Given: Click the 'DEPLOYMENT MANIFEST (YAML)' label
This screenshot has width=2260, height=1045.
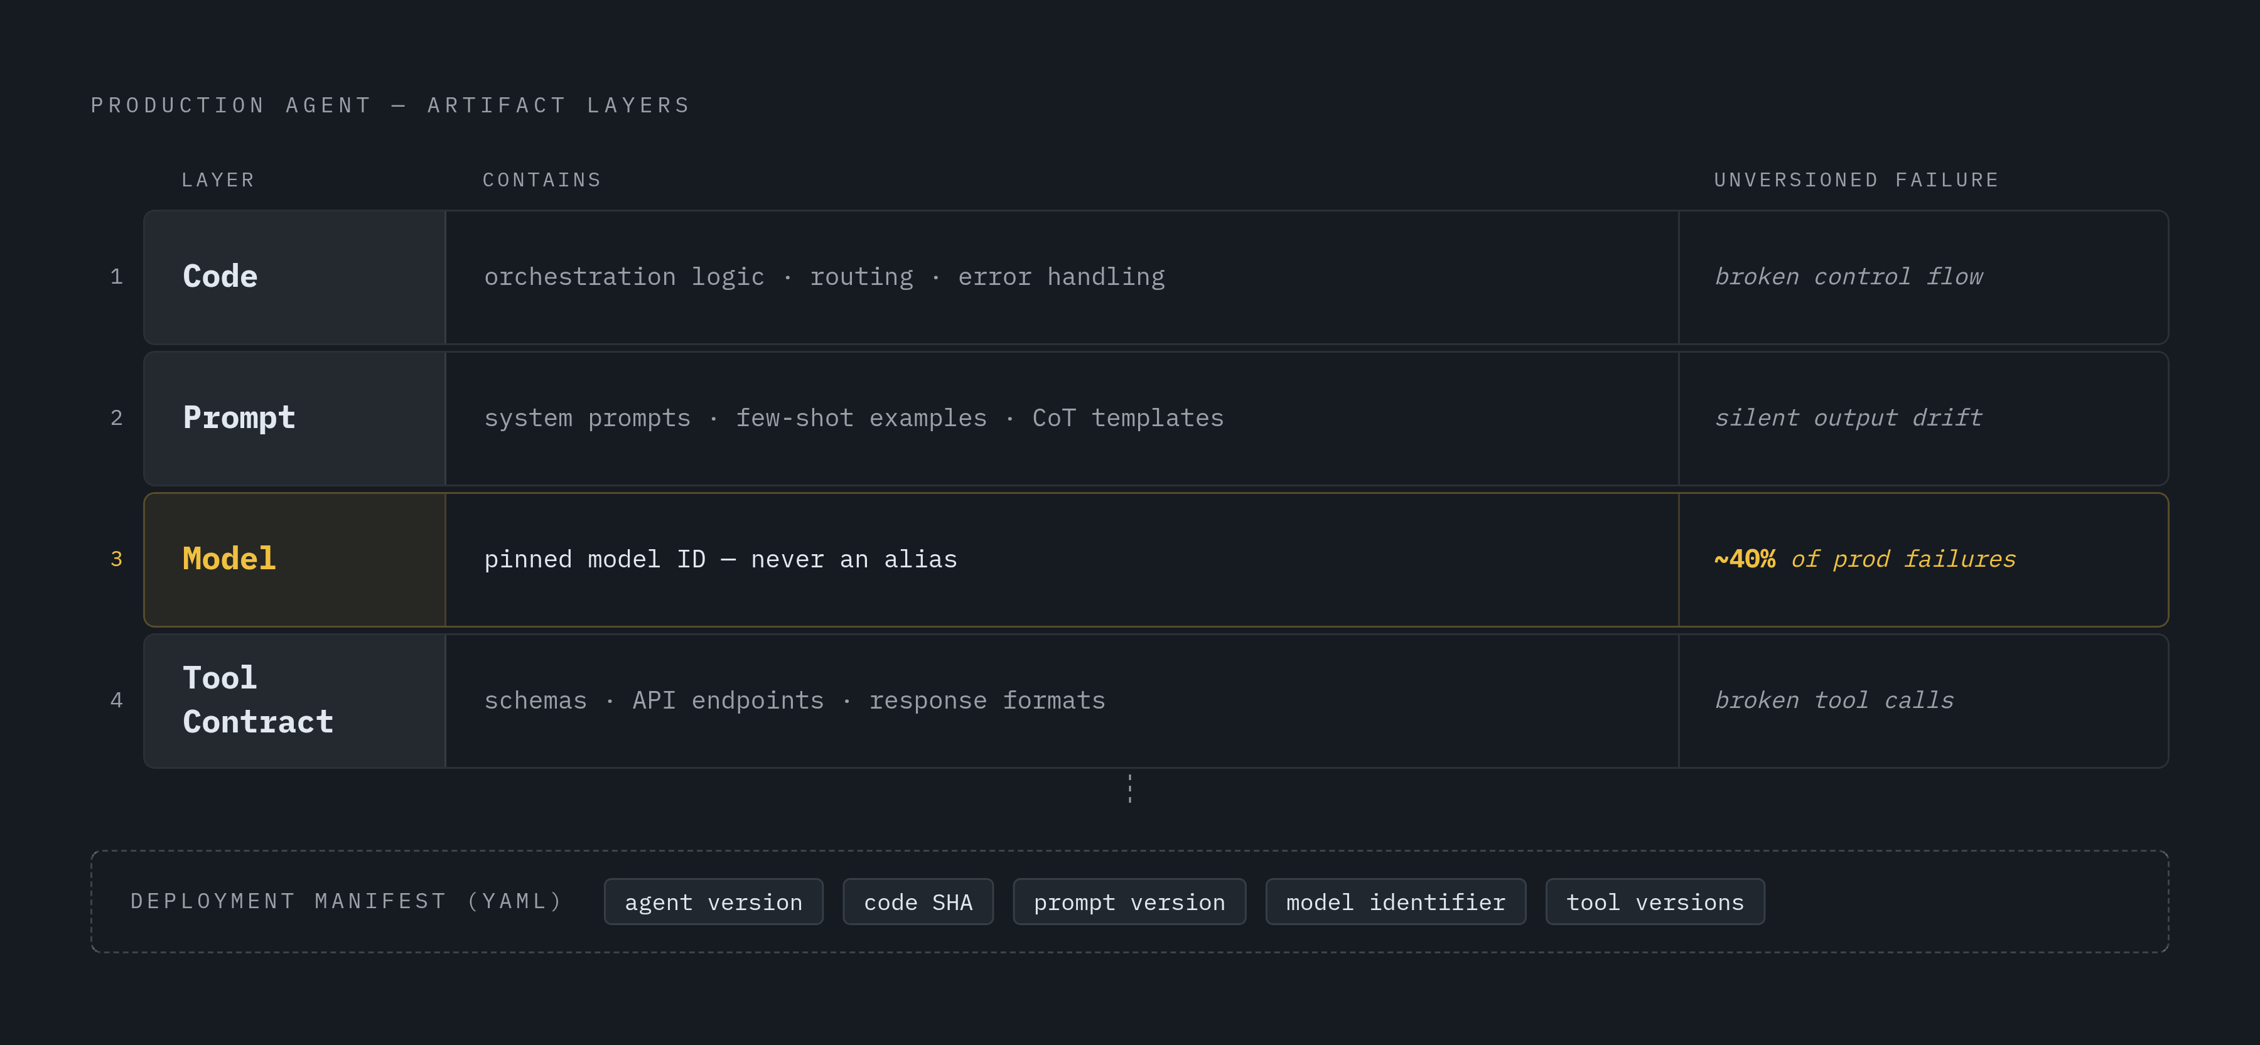Looking at the screenshot, I should (x=346, y=901).
